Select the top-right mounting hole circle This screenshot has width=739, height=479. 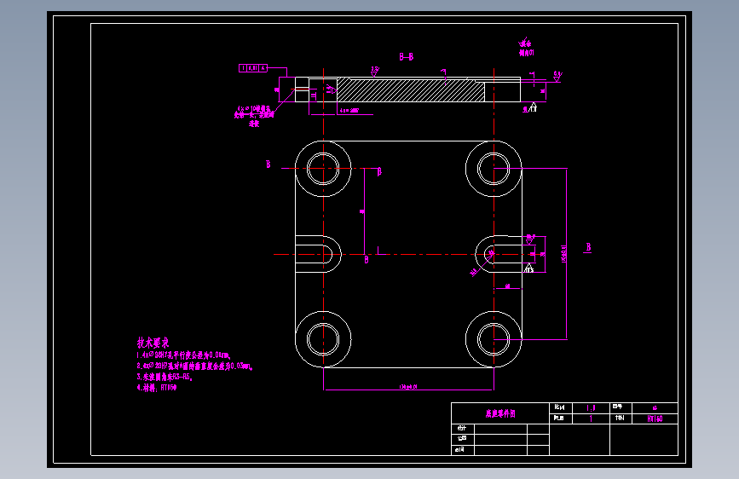(x=494, y=168)
